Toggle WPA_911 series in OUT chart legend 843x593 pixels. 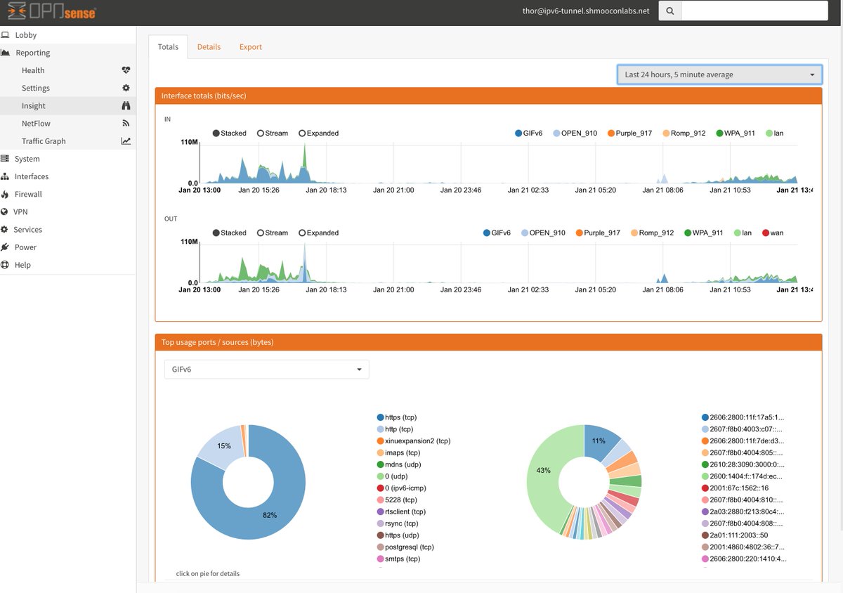(x=704, y=233)
